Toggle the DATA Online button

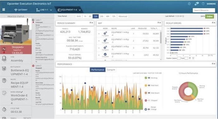coord(210,17)
